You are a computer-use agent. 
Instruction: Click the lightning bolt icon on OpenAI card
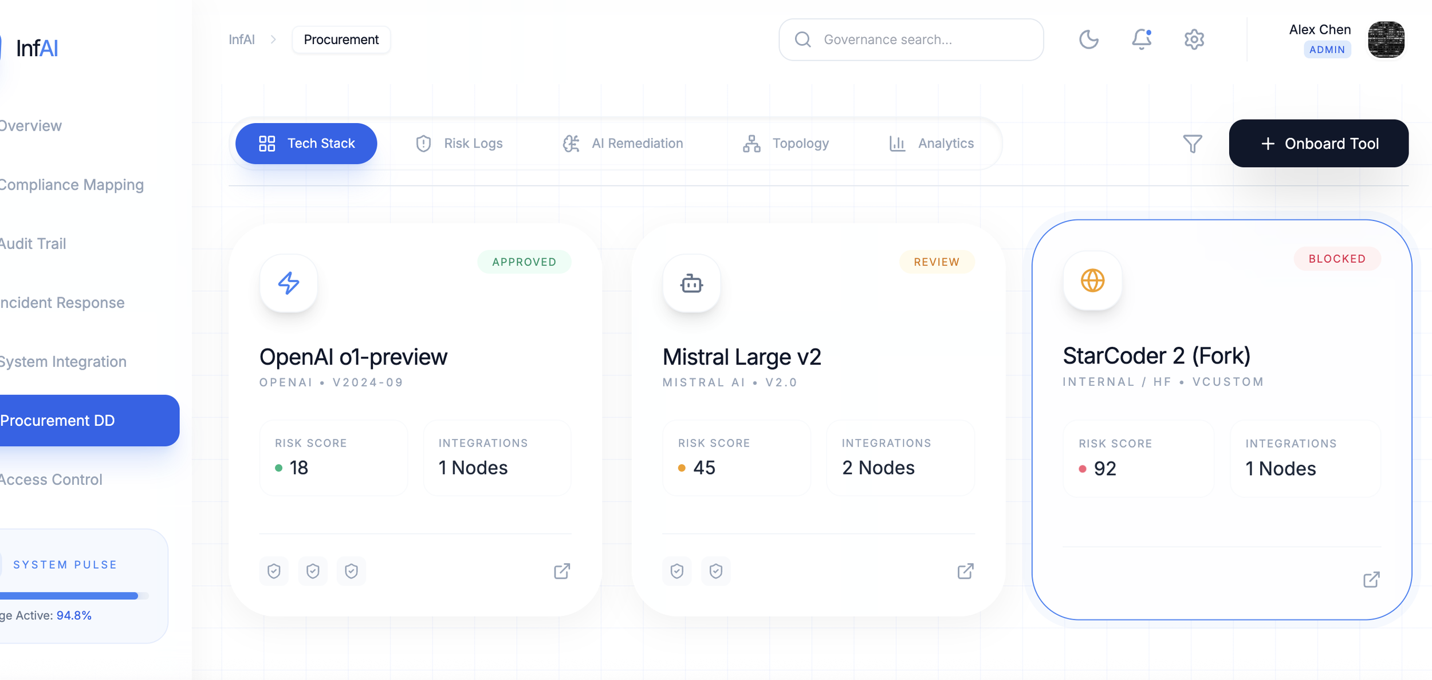[x=289, y=283]
